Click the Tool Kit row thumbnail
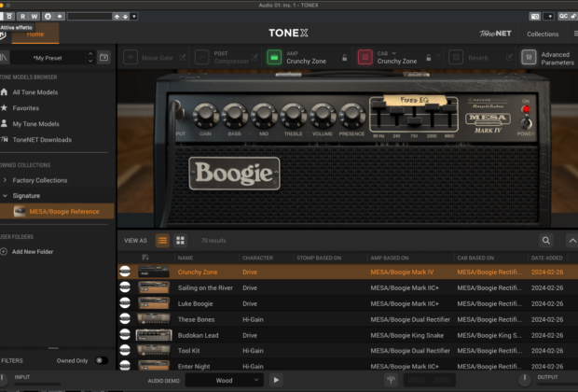 tap(153, 351)
